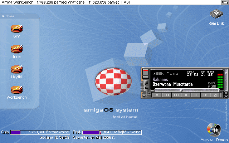The image size is (229, 143).
Task: Pause the currently playing track
Action: (196, 95)
